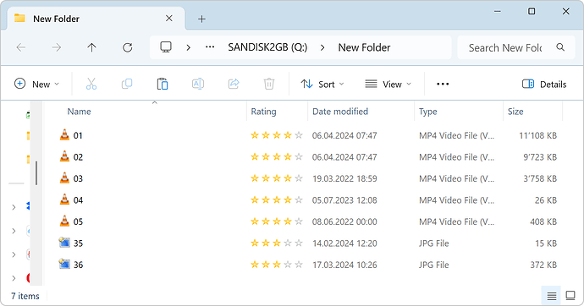Open a new tab with plus button

pos(201,19)
